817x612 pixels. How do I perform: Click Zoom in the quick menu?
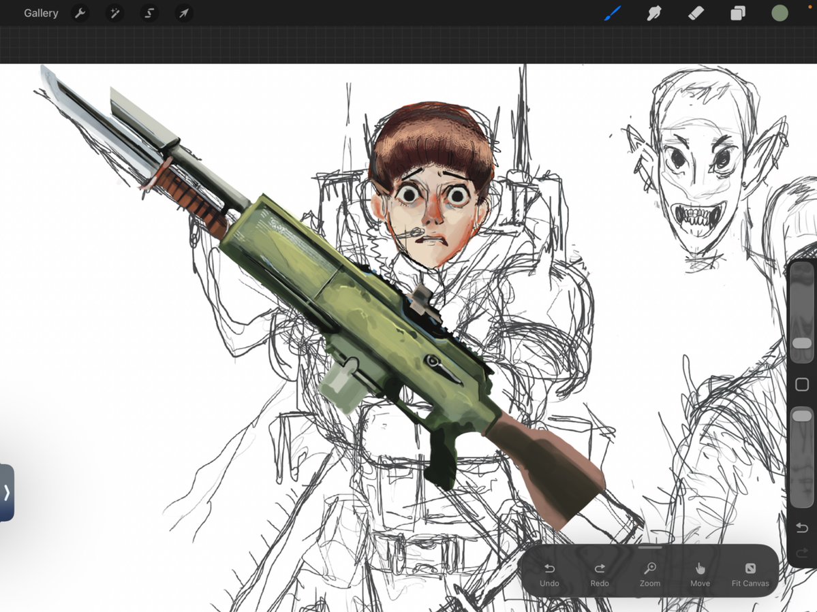tap(650, 575)
